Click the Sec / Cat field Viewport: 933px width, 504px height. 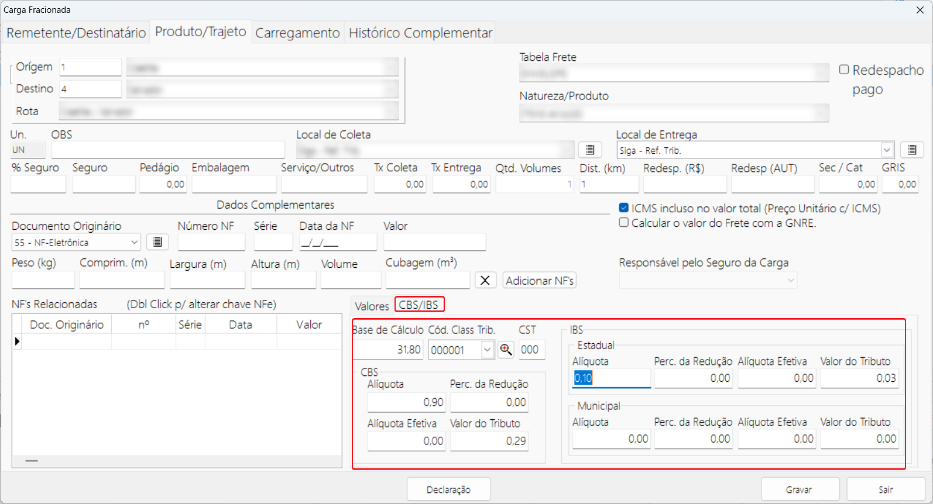click(x=848, y=184)
